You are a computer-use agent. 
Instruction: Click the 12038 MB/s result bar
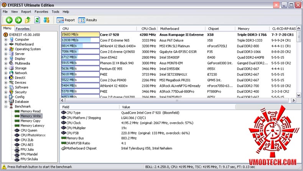[80, 40]
